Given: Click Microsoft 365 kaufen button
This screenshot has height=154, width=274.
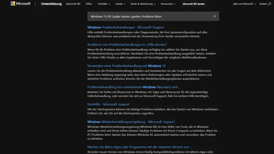Looking at the screenshot, I should 194,4.
